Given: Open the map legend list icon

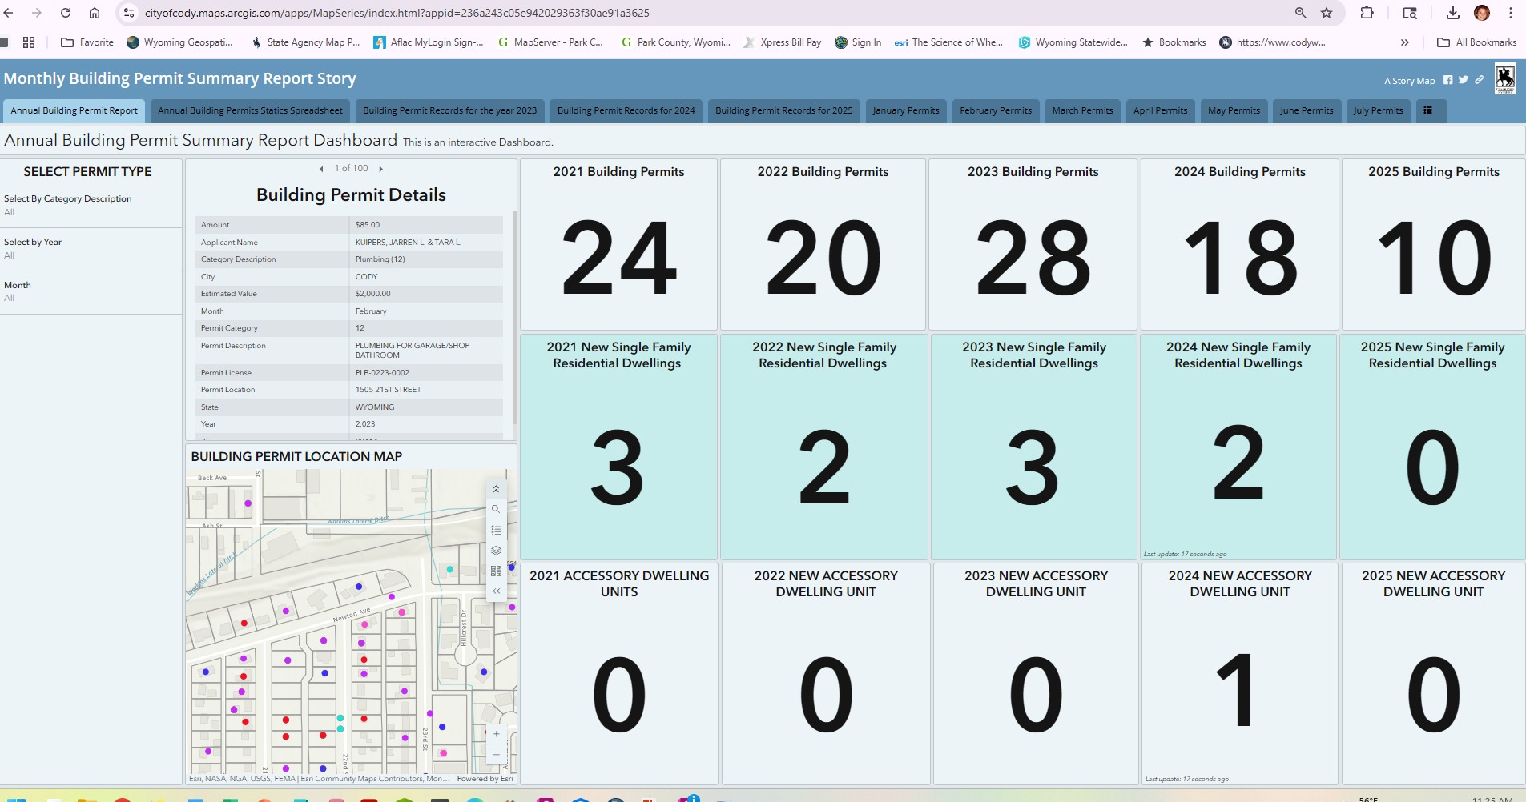Looking at the screenshot, I should click(x=496, y=530).
